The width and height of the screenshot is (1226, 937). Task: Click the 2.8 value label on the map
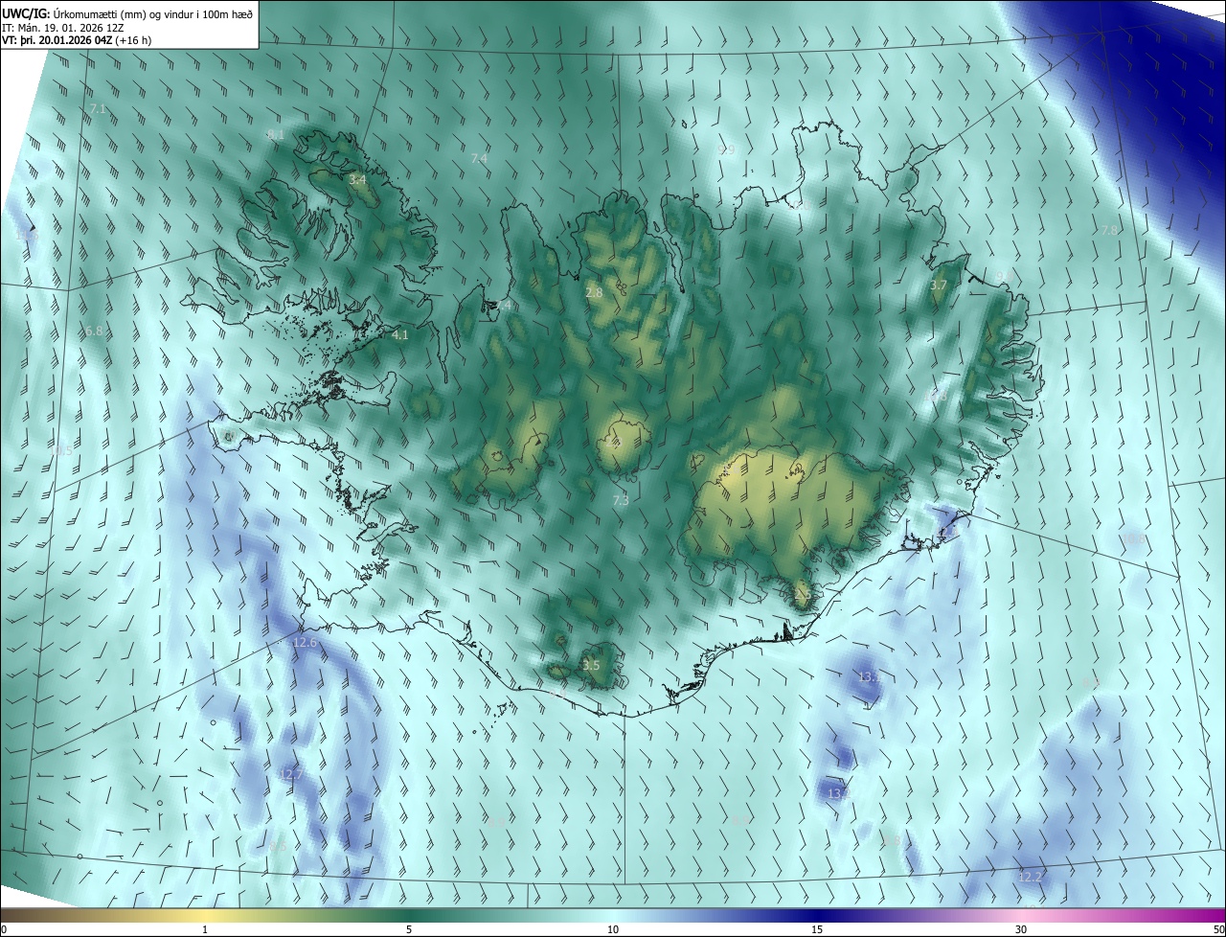594,292
